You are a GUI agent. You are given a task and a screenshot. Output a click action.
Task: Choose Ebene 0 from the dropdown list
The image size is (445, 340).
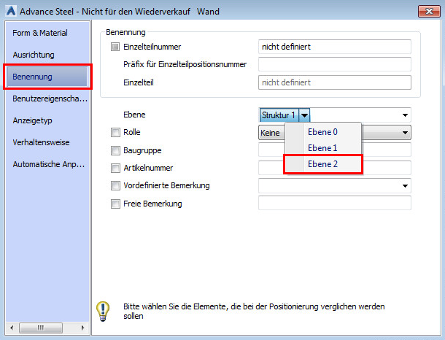(323, 132)
